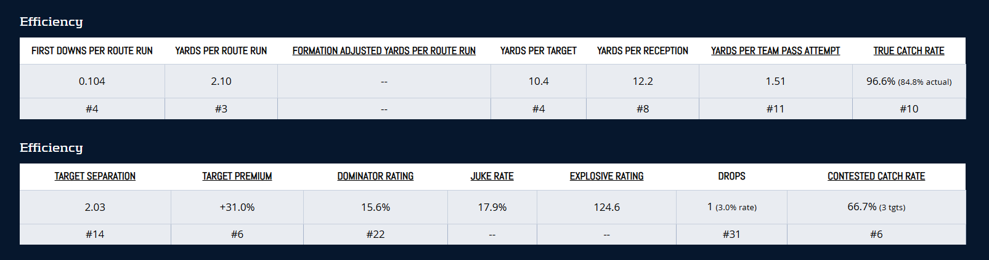
Task: Open the Explosive Rating link
Action: pos(606,176)
